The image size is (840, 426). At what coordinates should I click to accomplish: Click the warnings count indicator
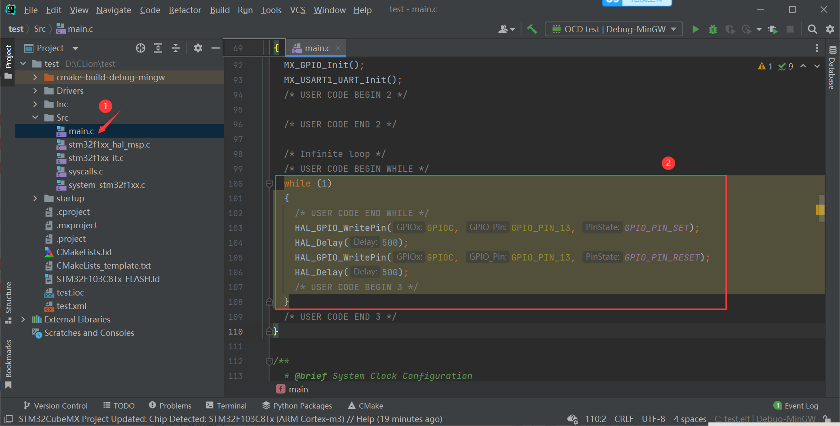click(765, 66)
